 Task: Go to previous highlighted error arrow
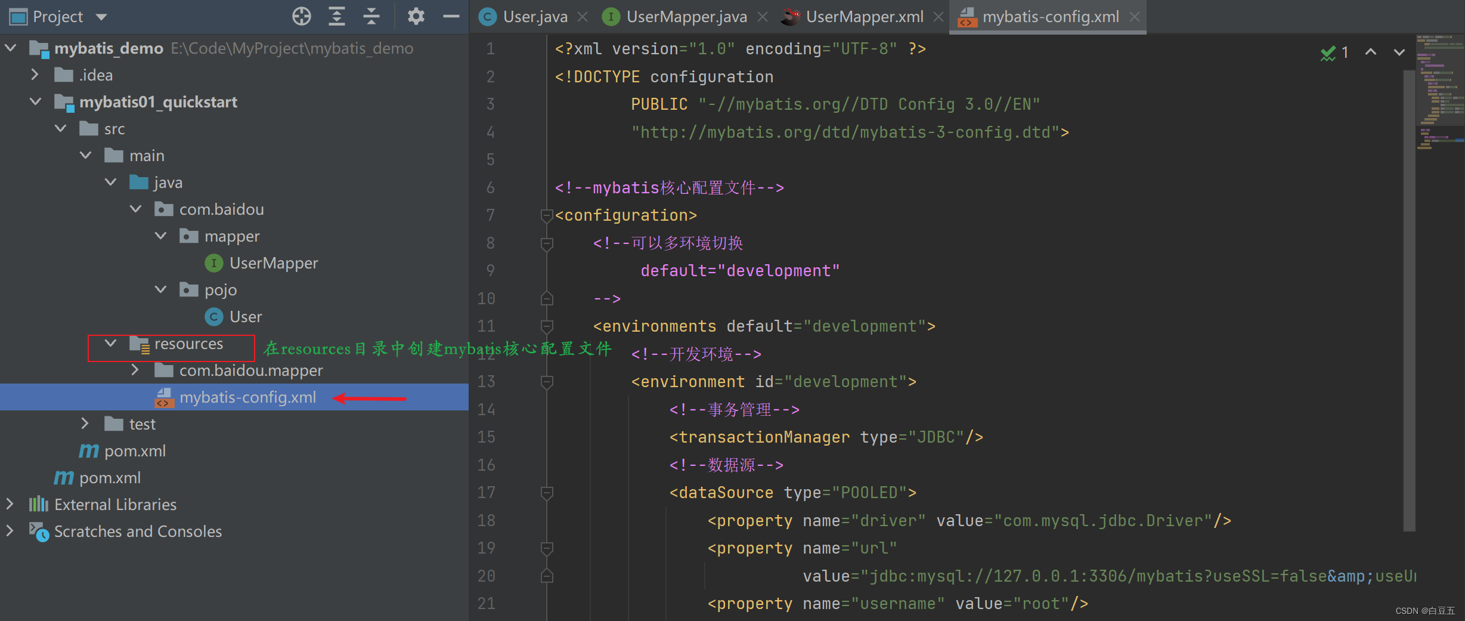click(1371, 52)
